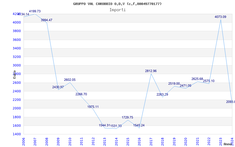Click the 2010 year axis label
The image size is (235, 147).
click(70, 142)
